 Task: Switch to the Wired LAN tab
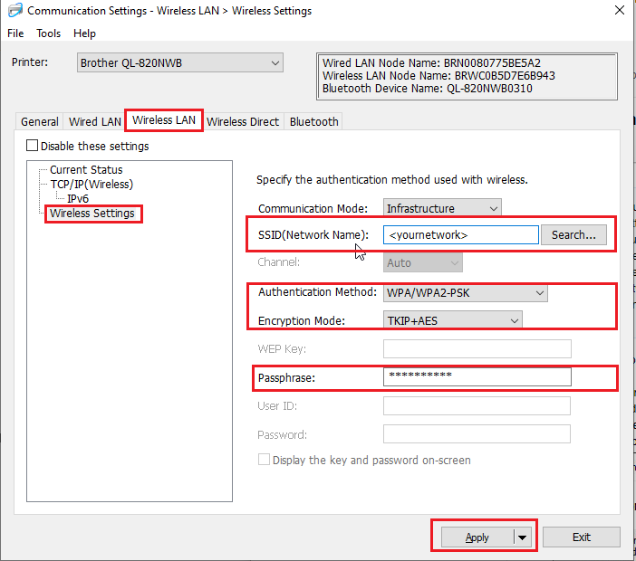94,121
